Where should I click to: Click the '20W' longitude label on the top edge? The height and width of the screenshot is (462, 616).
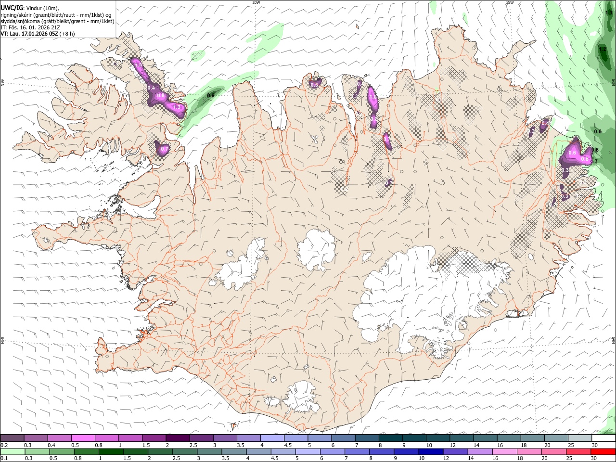[257, 2]
